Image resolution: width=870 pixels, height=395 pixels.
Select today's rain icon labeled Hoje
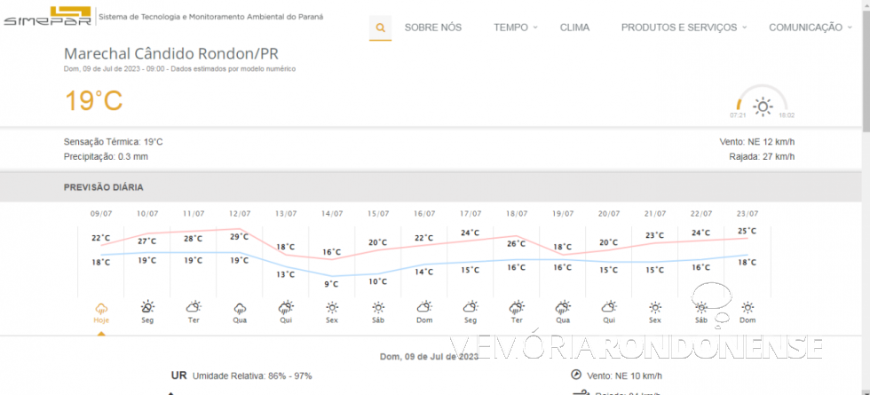[x=101, y=308]
